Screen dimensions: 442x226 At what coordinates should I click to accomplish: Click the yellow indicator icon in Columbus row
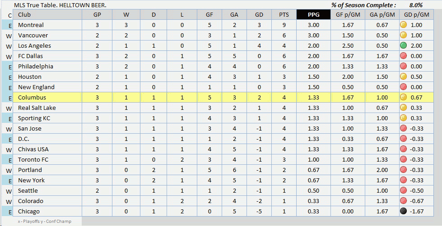(404, 98)
